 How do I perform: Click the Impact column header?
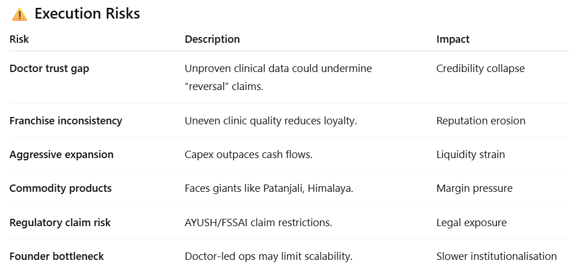[x=453, y=39]
